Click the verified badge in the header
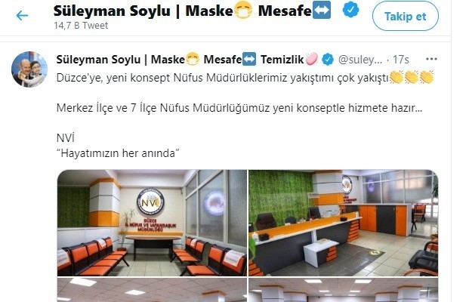Screen dimensions: 469x302 (x=350, y=10)
